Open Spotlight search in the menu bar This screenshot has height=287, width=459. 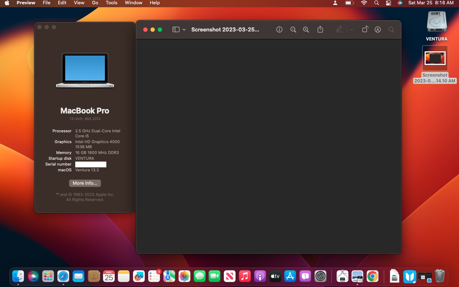coord(377,3)
